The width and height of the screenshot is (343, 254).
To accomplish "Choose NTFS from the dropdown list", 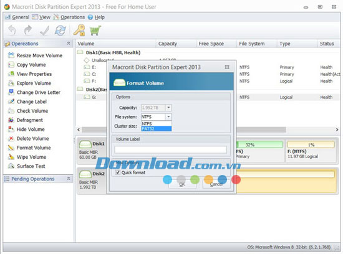I will click(x=157, y=124).
